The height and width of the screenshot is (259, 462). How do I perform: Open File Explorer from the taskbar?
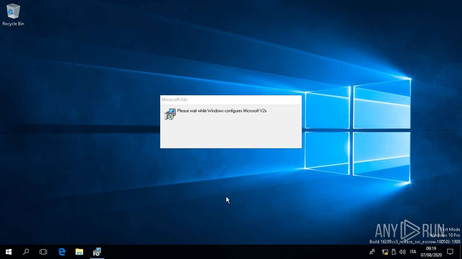79,252
